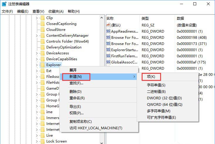Expand the Lock Screen key chevron

(x=37, y=141)
